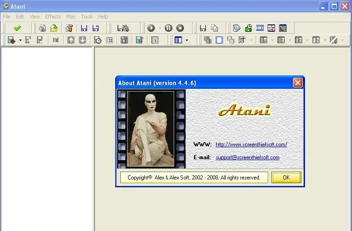Open dropdown beside the letter M icon
The width and height of the screenshot is (352, 231).
[308, 40]
